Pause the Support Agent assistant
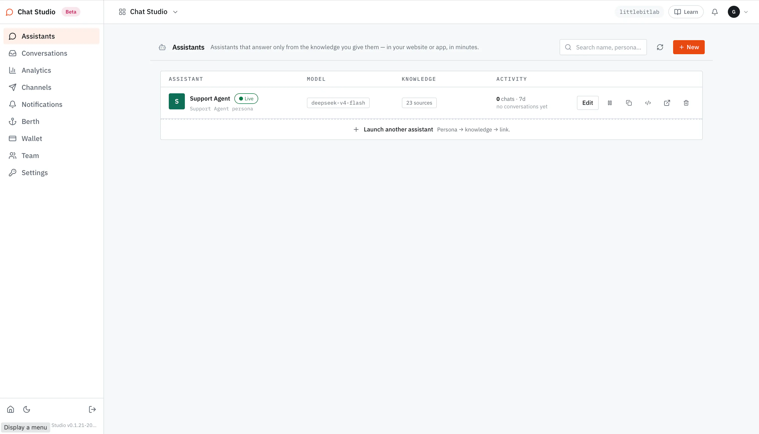Image resolution: width=759 pixels, height=434 pixels. pos(610,103)
